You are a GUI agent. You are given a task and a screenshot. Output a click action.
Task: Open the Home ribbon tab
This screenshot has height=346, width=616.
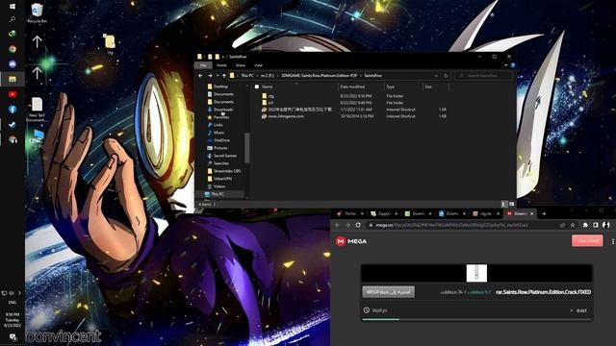(221, 65)
